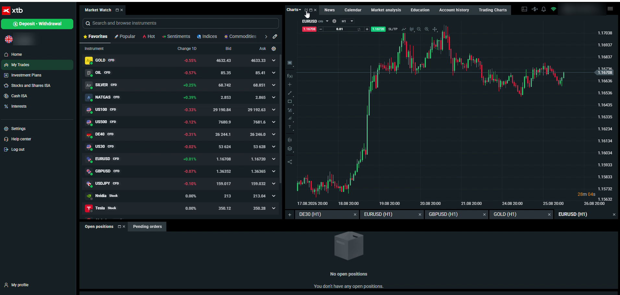Switch to the News tab

coord(329,10)
